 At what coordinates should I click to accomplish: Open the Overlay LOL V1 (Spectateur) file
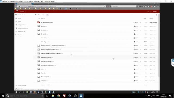(48, 65)
